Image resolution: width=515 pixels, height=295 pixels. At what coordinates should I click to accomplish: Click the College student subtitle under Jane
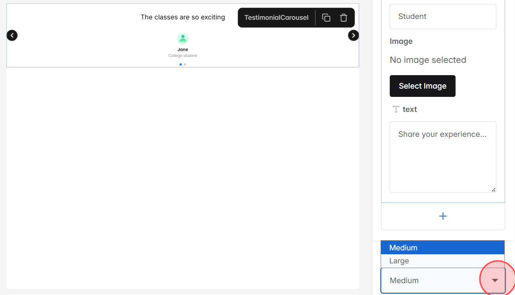pos(183,55)
